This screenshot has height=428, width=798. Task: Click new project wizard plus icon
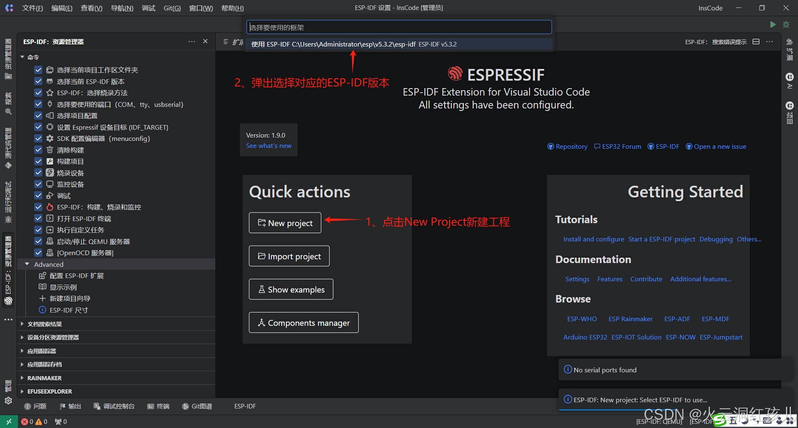point(42,298)
